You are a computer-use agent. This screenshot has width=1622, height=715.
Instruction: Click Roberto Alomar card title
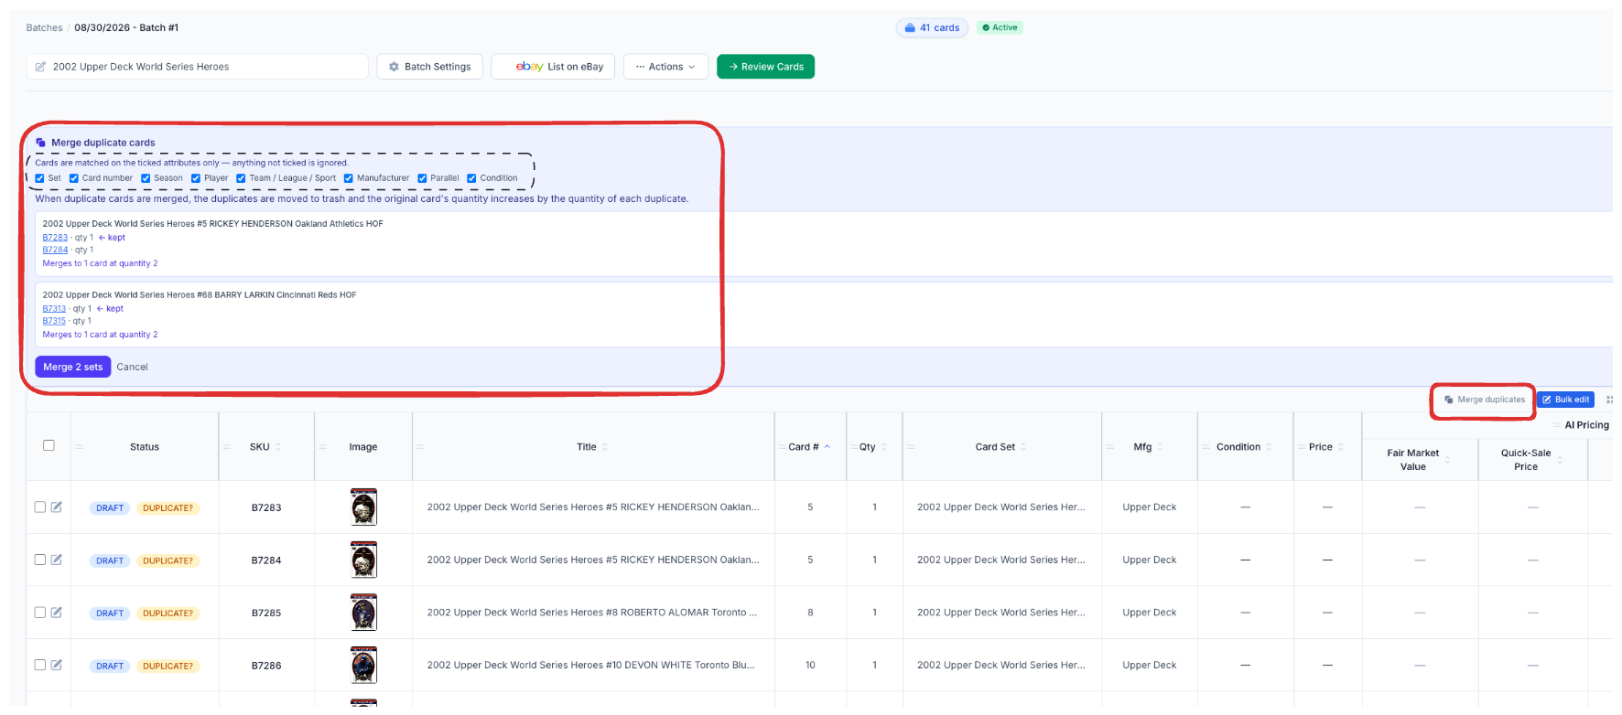[x=592, y=613]
